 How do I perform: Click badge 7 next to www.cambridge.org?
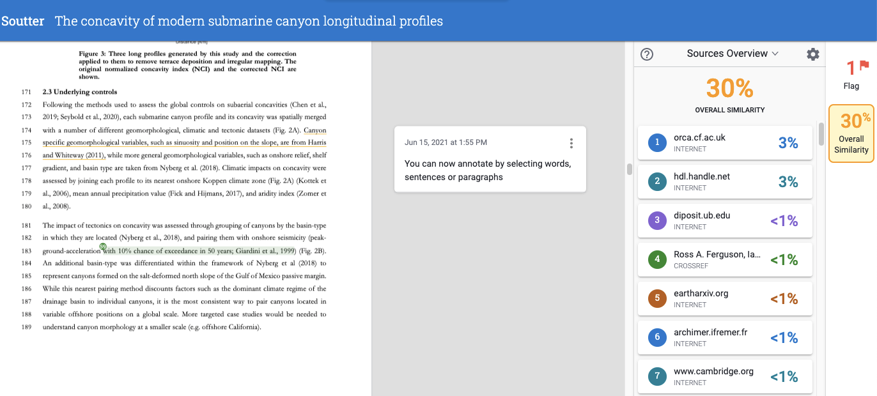[x=656, y=376]
